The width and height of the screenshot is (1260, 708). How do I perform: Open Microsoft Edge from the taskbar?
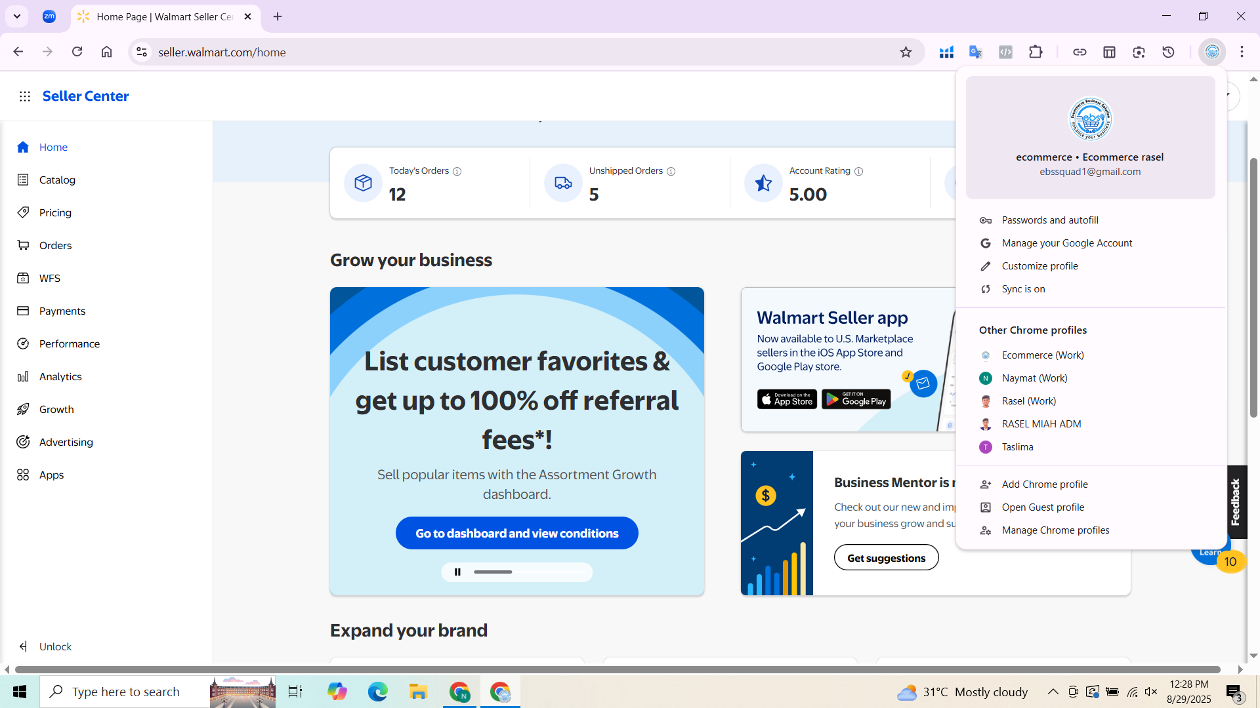tap(377, 692)
